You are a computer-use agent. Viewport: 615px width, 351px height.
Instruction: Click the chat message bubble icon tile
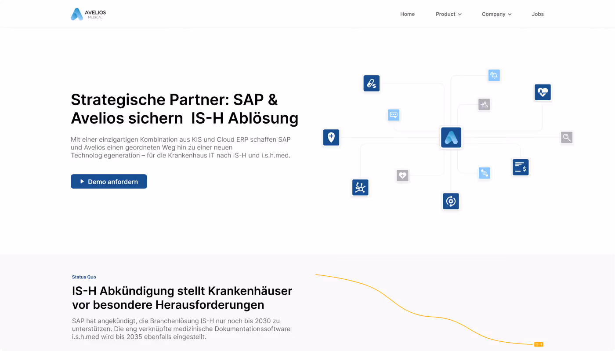point(394,115)
